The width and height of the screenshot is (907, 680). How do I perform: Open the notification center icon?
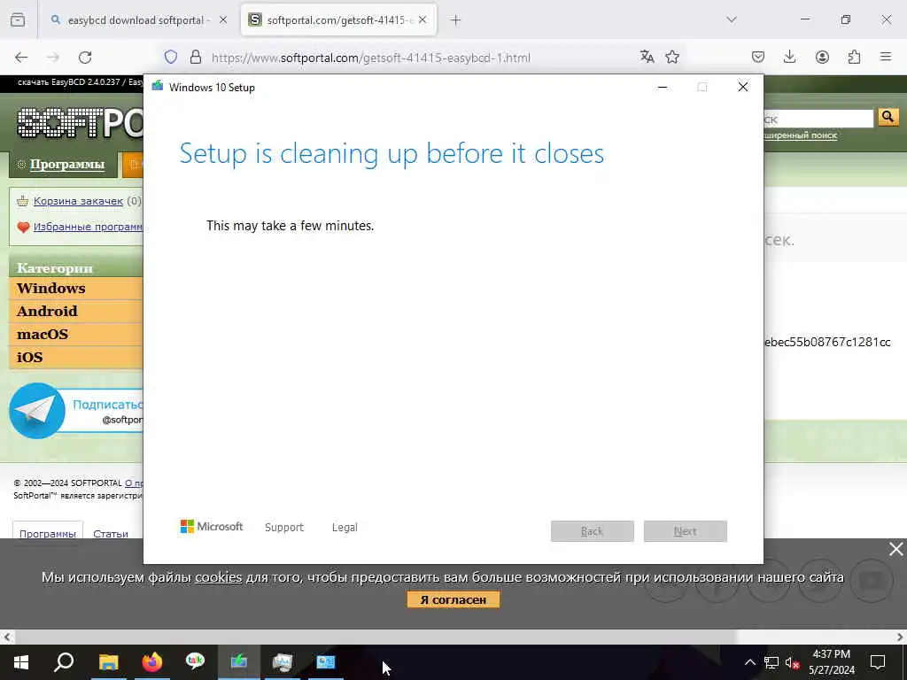click(878, 662)
